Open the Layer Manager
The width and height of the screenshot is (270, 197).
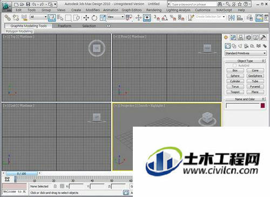(249, 18)
